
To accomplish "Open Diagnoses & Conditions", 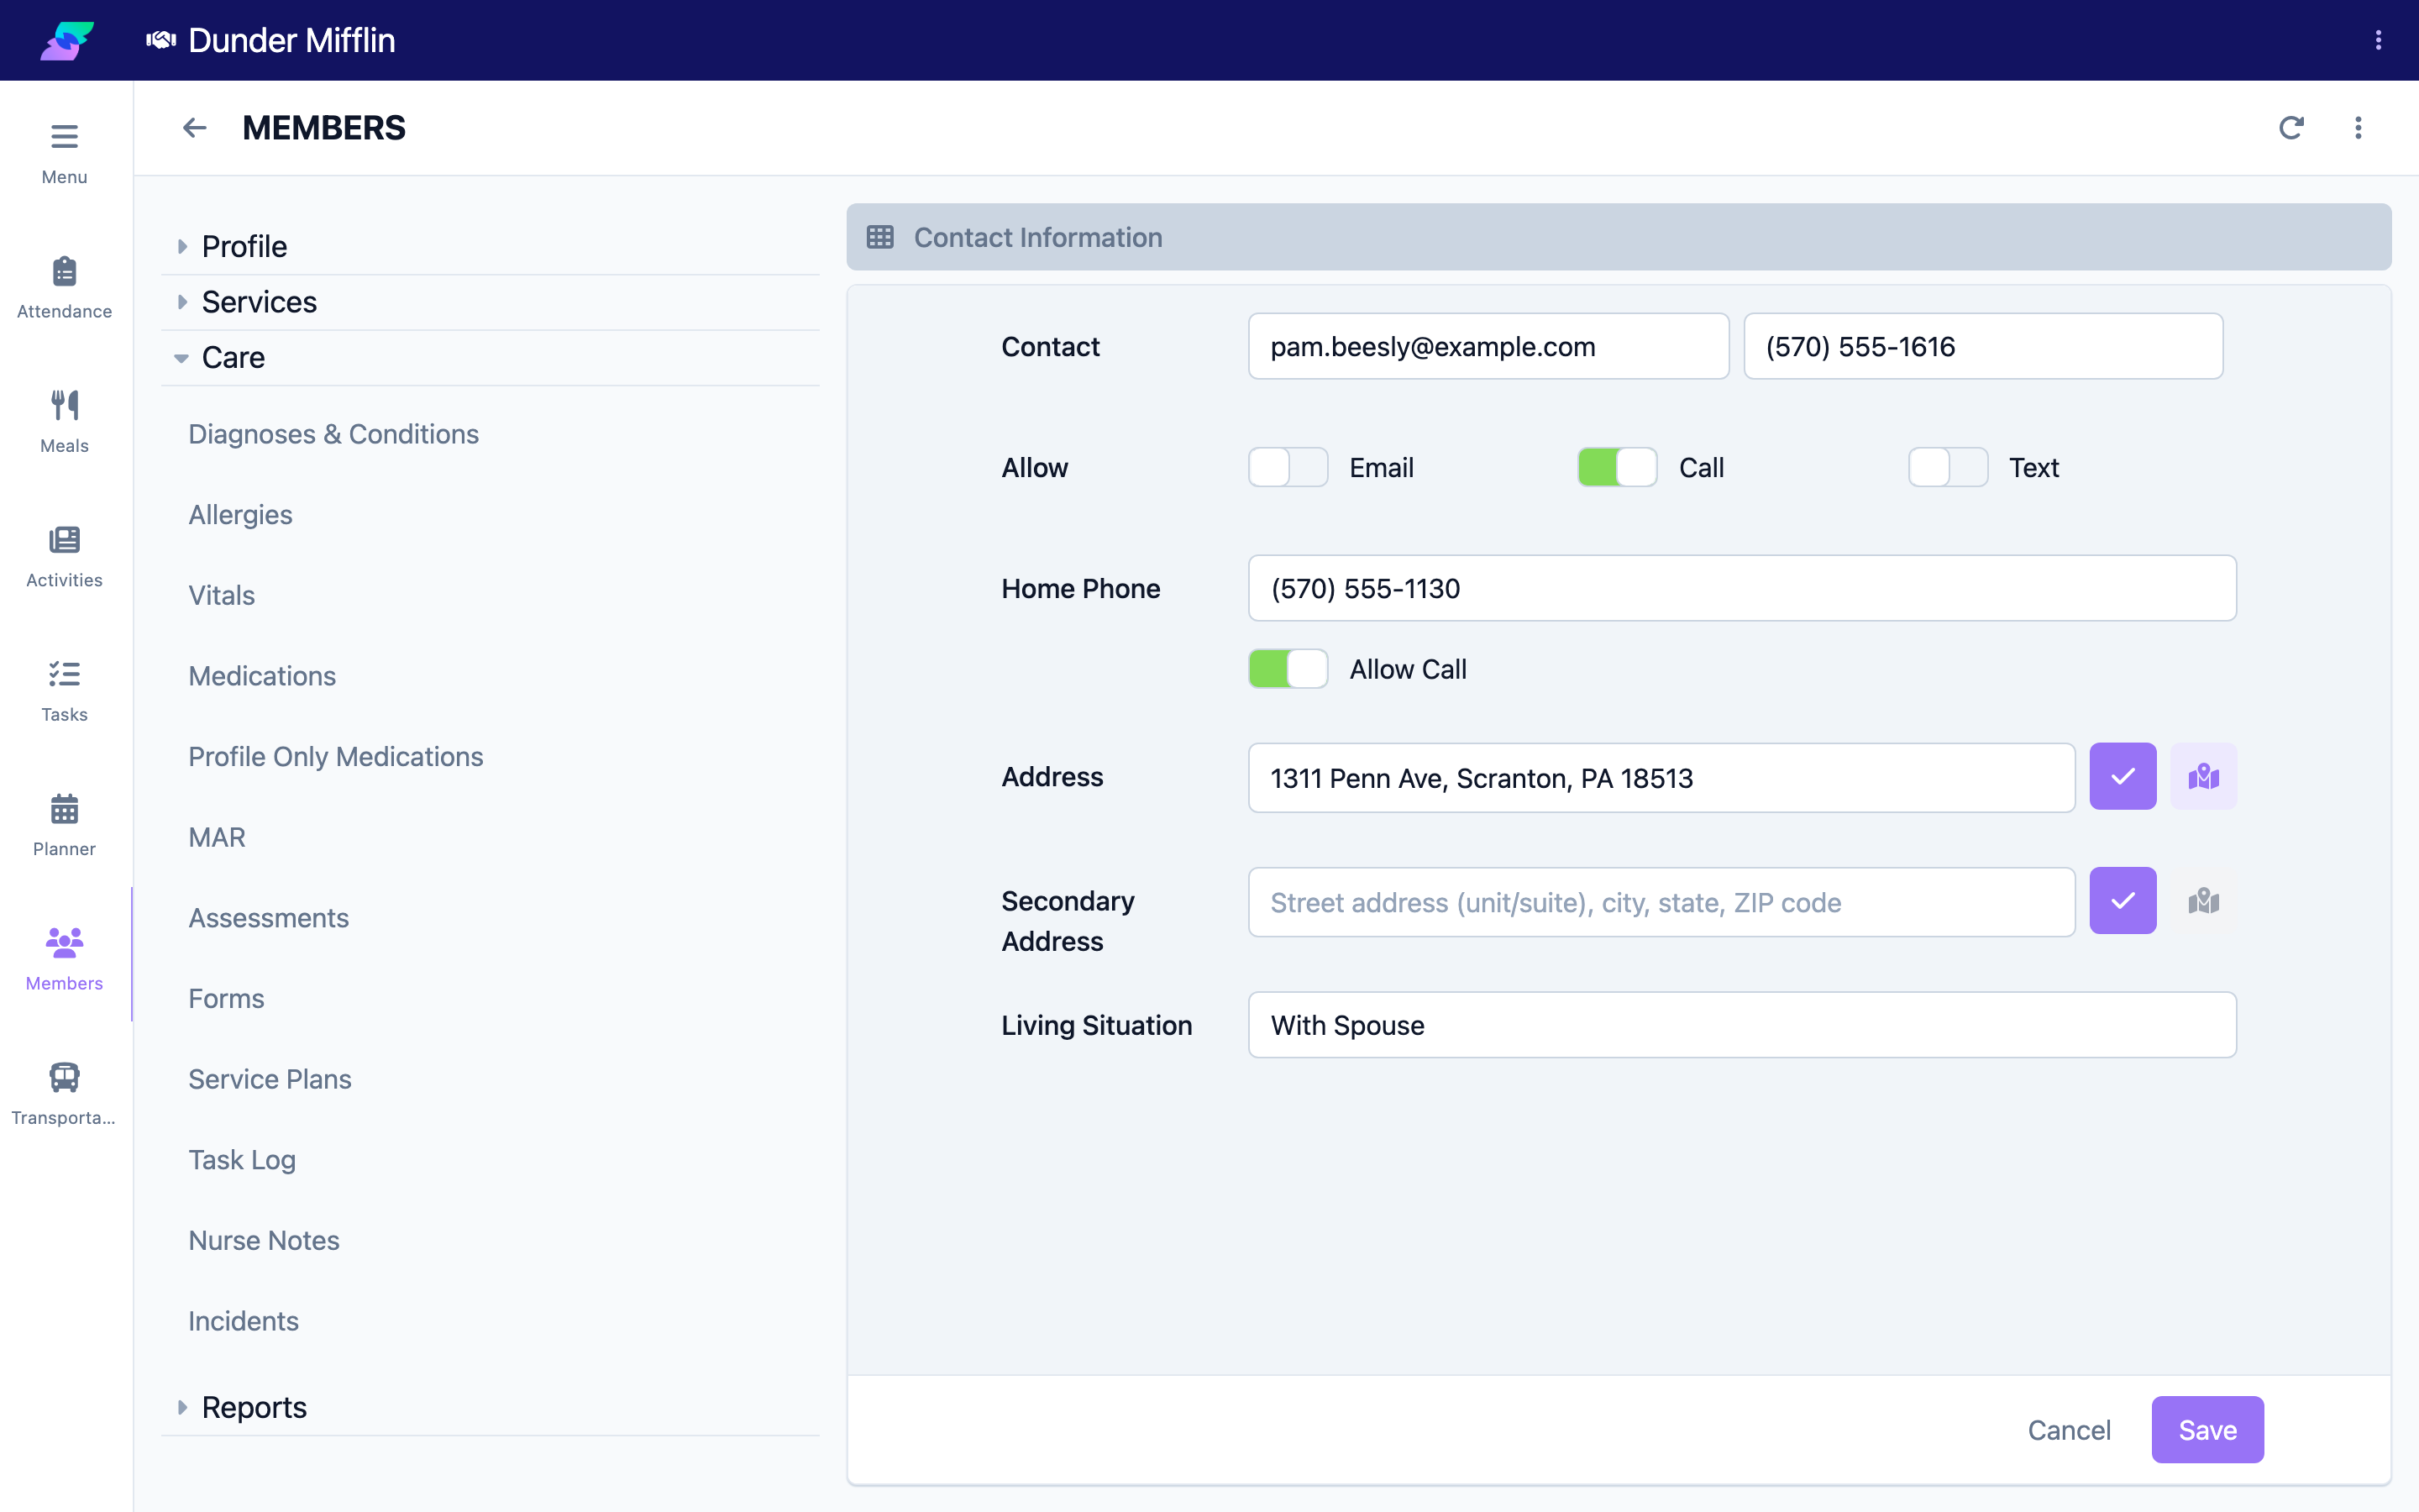I will point(333,434).
